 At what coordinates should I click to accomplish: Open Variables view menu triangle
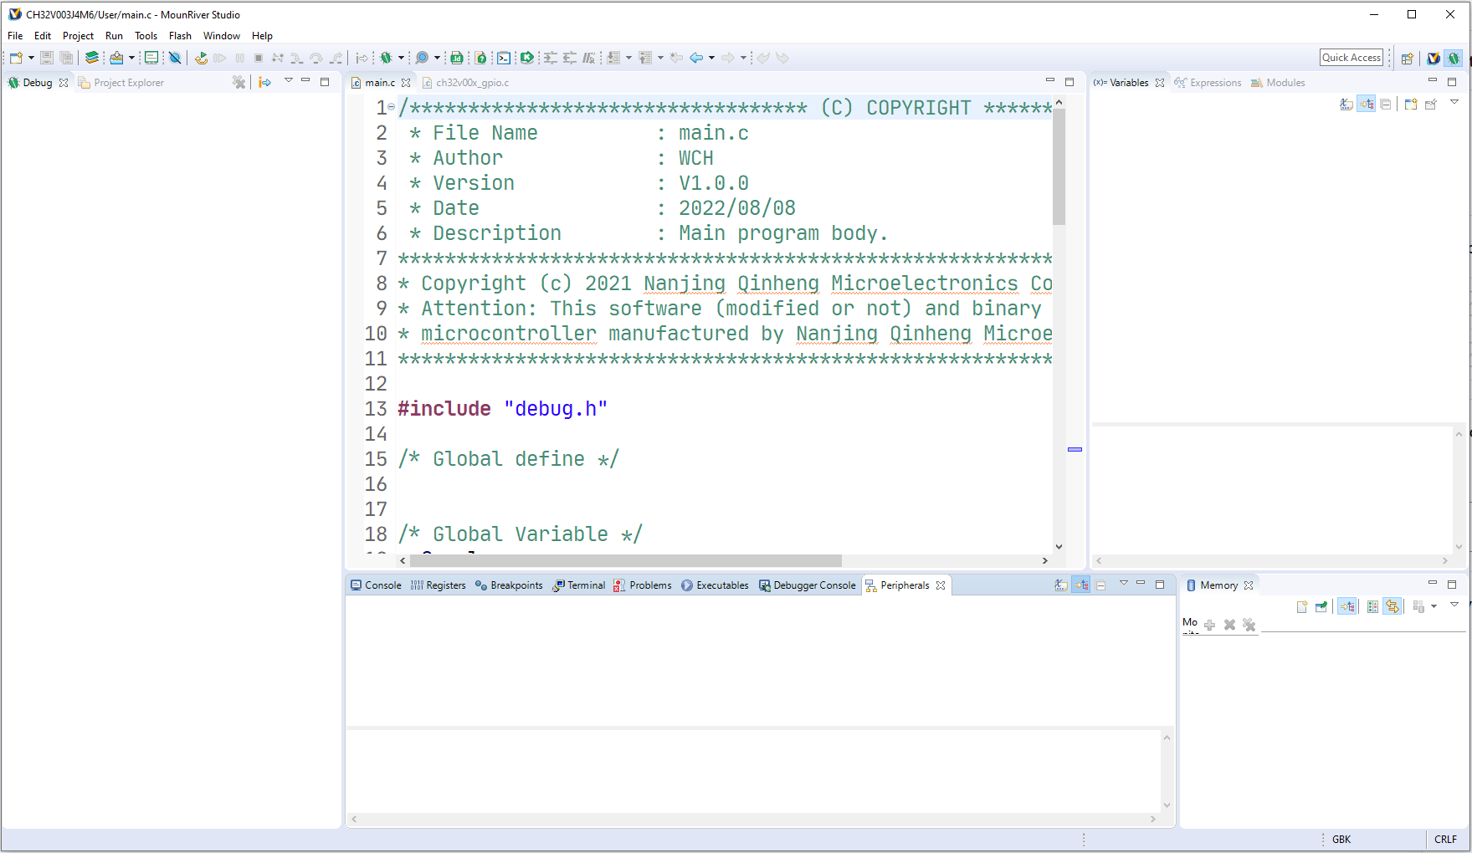pyautogui.click(x=1454, y=102)
